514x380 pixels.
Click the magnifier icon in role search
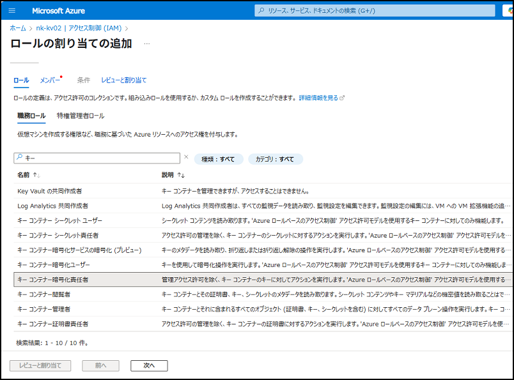pyautogui.click(x=20, y=158)
